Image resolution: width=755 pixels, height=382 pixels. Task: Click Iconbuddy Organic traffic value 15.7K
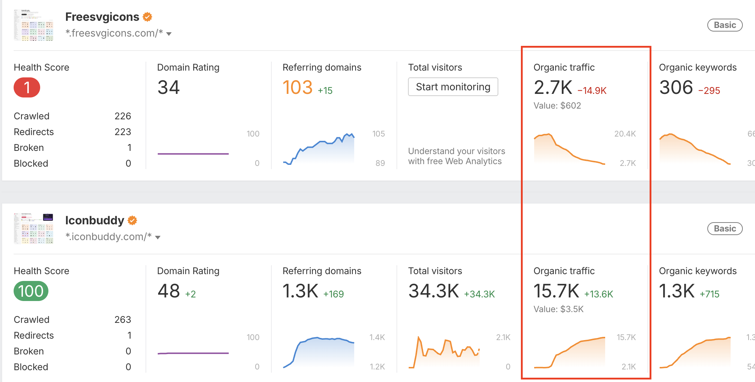coord(556,291)
